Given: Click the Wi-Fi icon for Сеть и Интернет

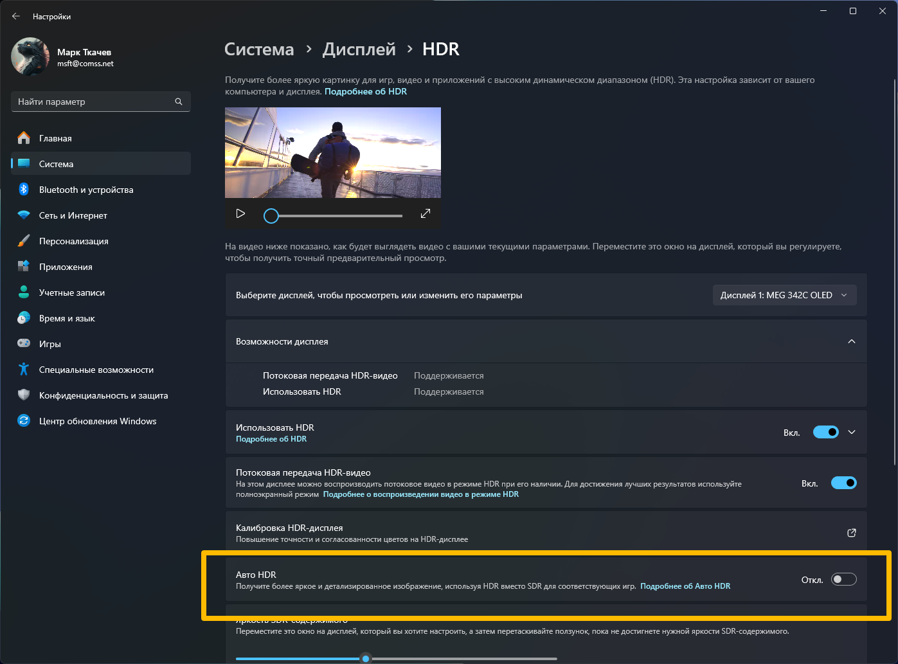Looking at the screenshot, I should coord(24,215).
